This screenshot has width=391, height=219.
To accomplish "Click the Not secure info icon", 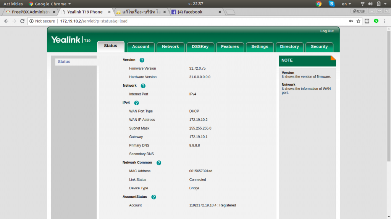I will click(x=31, y=21).
